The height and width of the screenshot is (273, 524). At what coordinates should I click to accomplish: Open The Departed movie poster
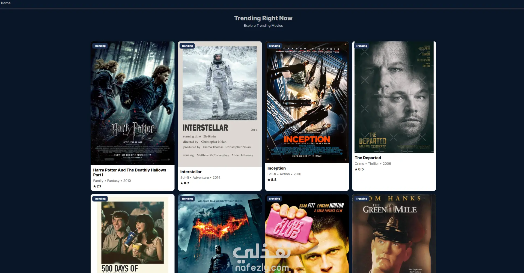(x=394, y=97)
